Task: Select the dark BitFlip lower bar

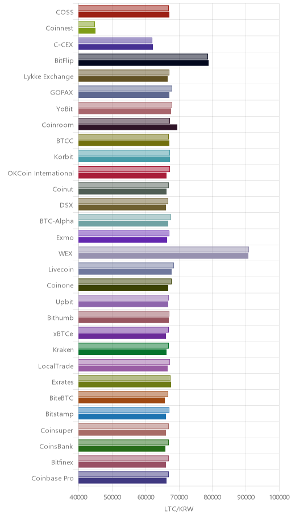Action: coord(144,63)
